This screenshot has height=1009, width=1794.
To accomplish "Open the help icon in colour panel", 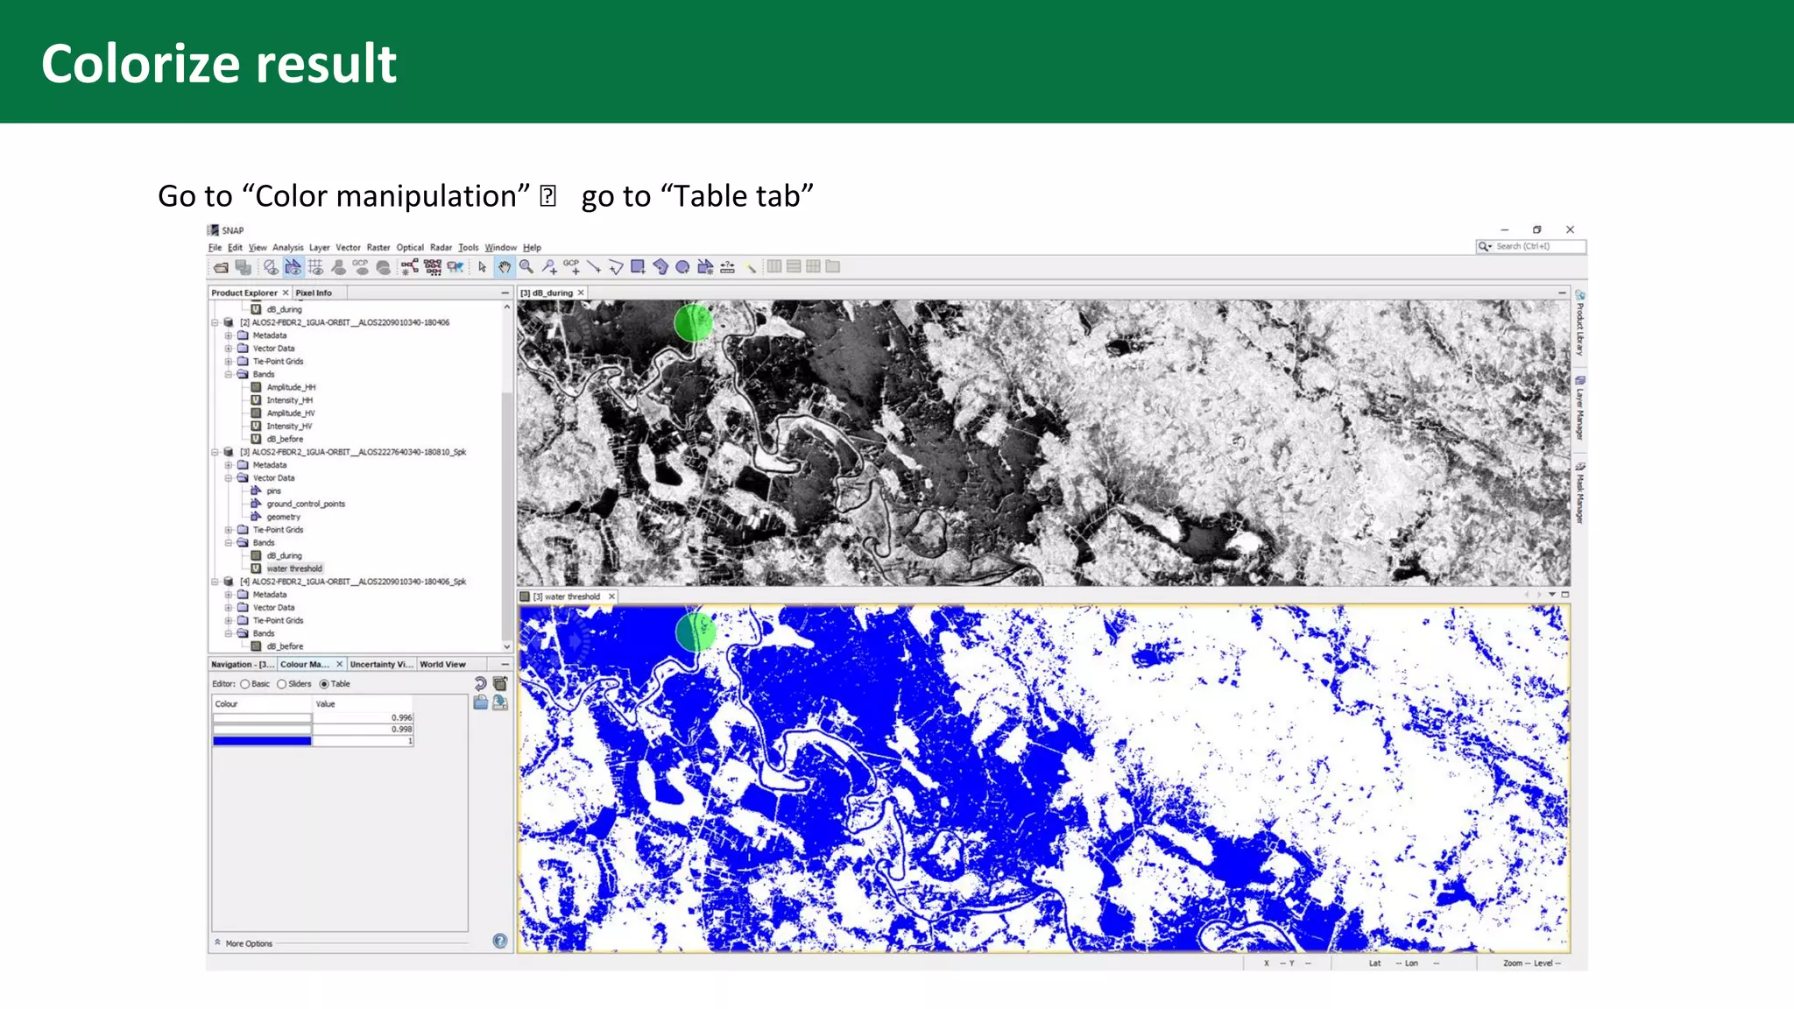I will click(x=499, y=942).
